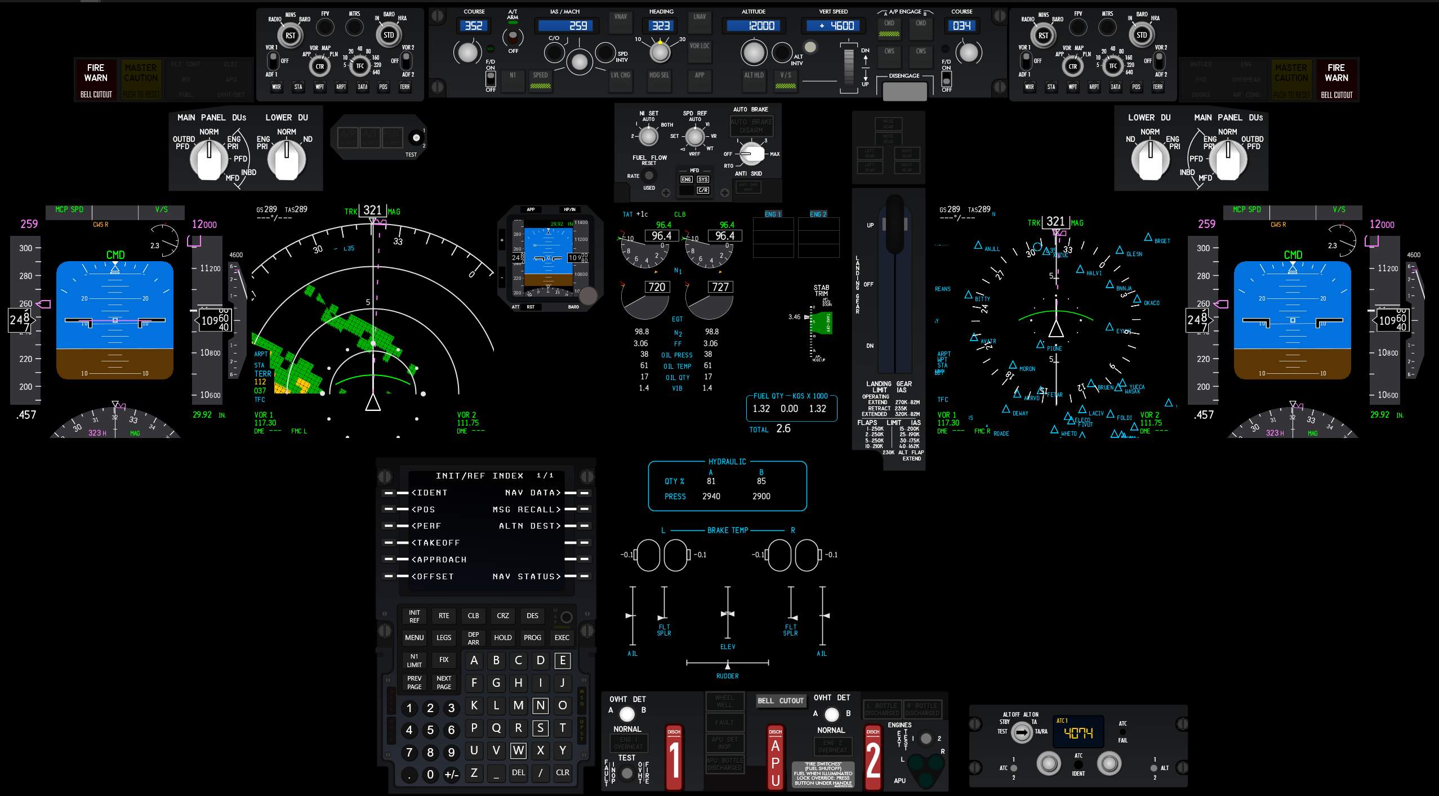Screen dimensions: 1439x796
Task: Push the C/O changeover button on MCP
Action: pos(554,52)
